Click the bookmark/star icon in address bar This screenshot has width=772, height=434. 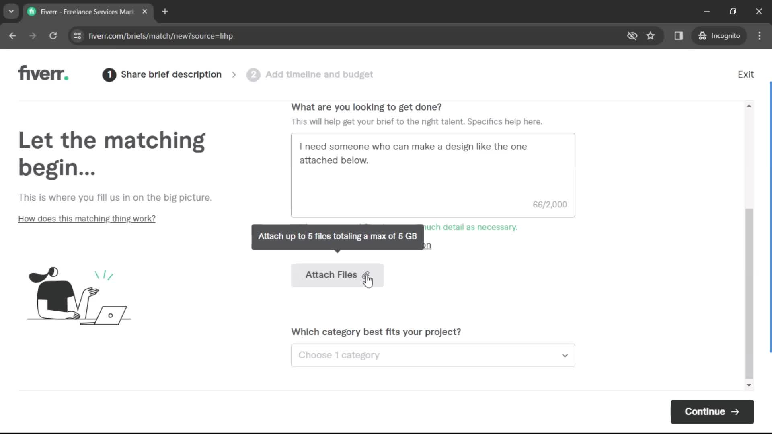click(x=652, y=35)
